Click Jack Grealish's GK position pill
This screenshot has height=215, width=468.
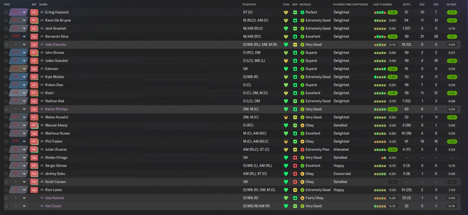[16, 28]
